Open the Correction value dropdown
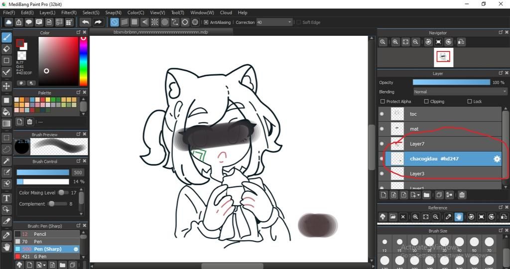Image resolution: width=510 pixels, height=269 pixels. [x=274, y=22]
